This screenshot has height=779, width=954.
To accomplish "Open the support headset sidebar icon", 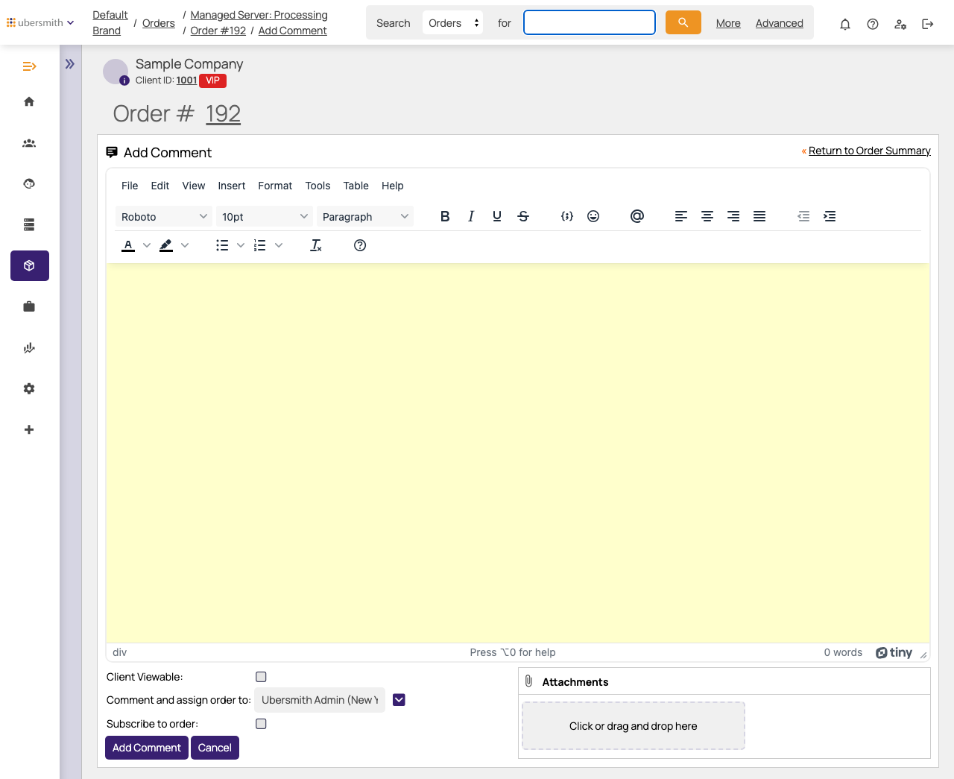I will point(29,183).
